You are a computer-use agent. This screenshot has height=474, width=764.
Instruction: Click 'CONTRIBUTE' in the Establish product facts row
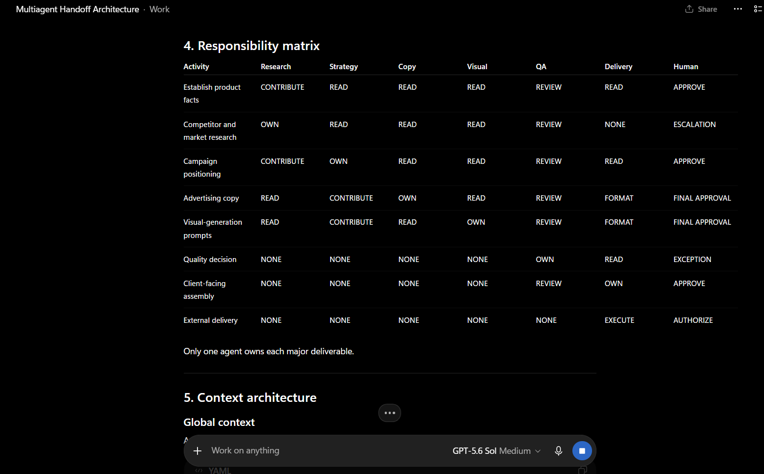[282, 87]
